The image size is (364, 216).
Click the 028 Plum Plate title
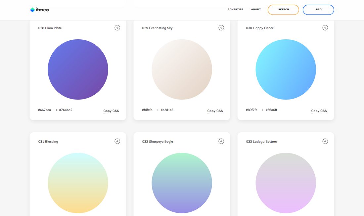[x=50, y=28]
